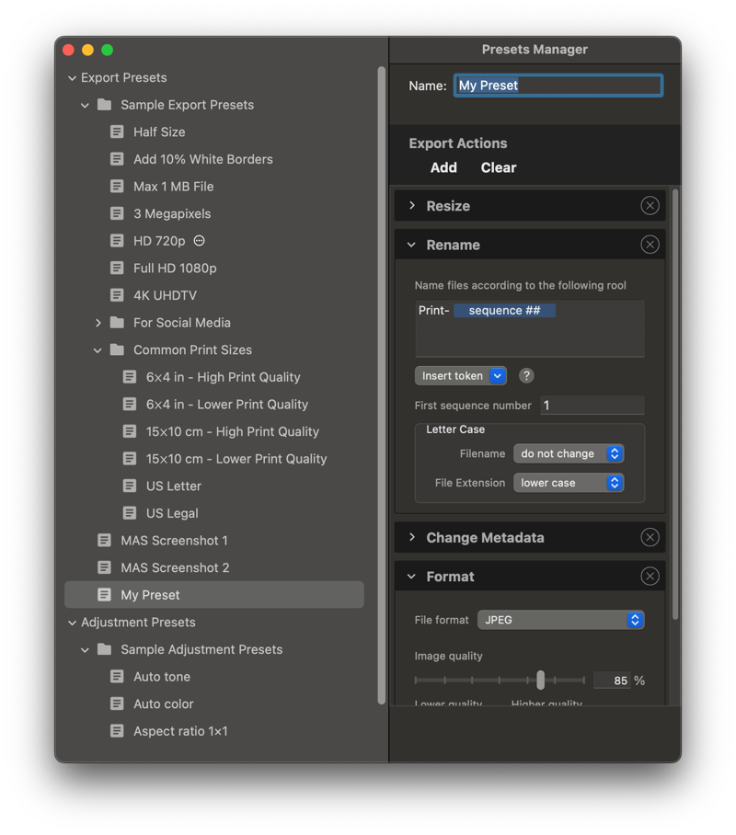Remove the Resize export action
This screenshot has height=835, width=736.
pos(650,205)
